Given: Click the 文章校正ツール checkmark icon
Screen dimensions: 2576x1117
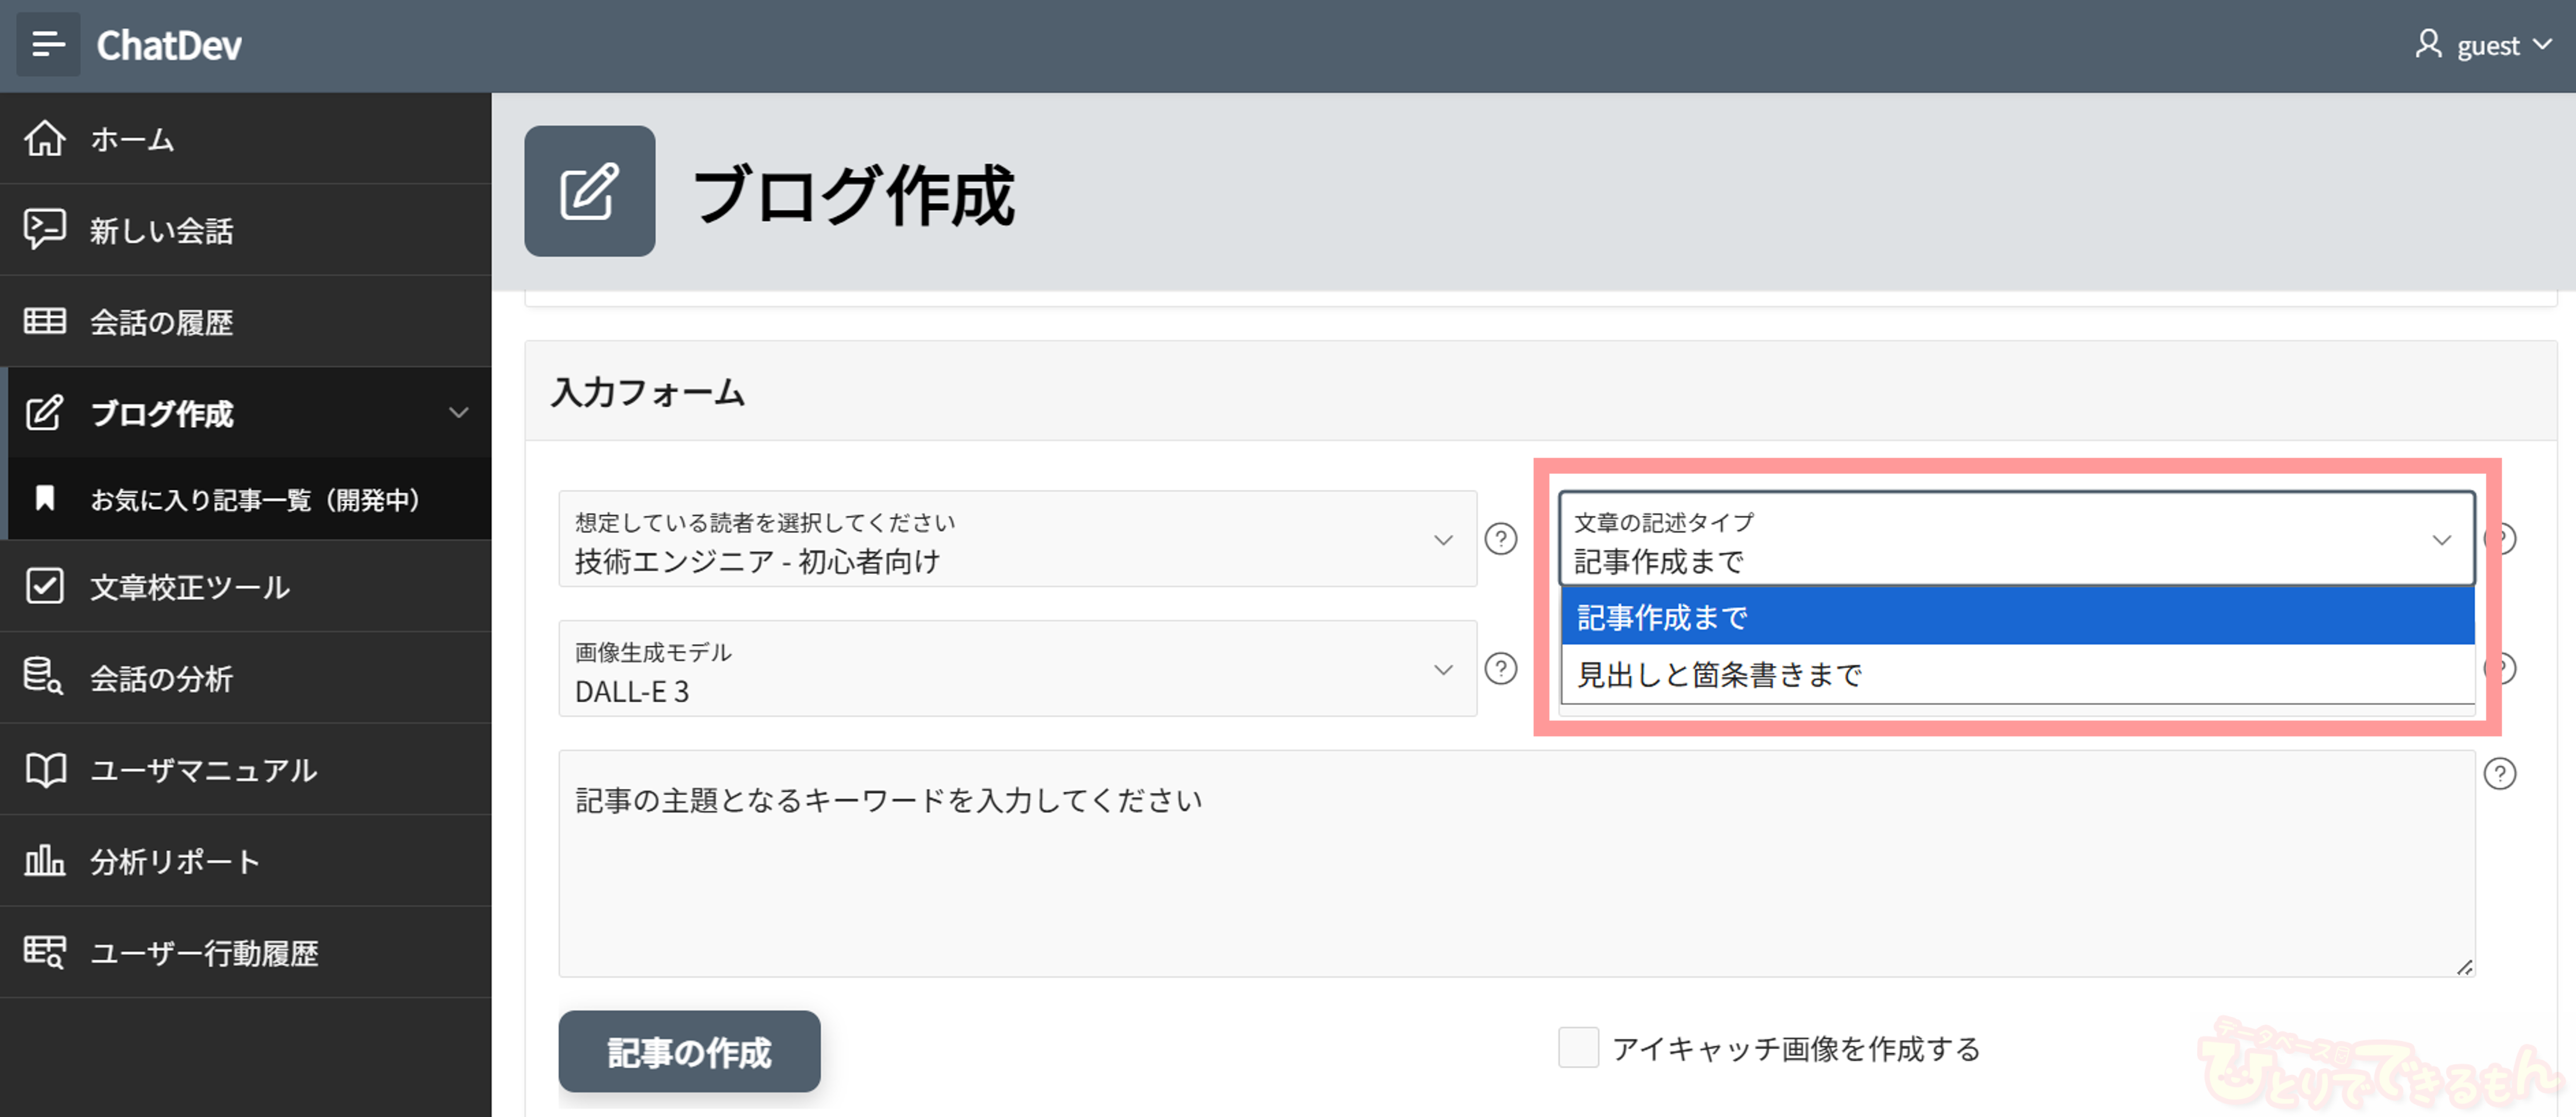Looking at the screenshot, I should tap(45, 586).
